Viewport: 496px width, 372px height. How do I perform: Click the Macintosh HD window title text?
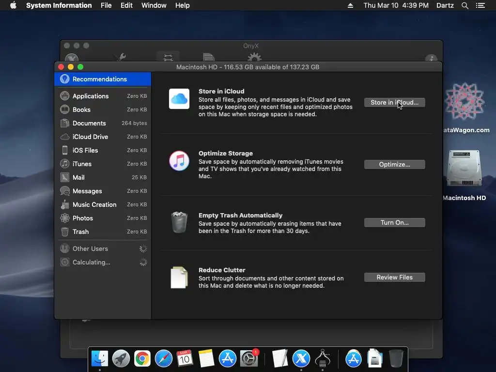tap(248, 67)
